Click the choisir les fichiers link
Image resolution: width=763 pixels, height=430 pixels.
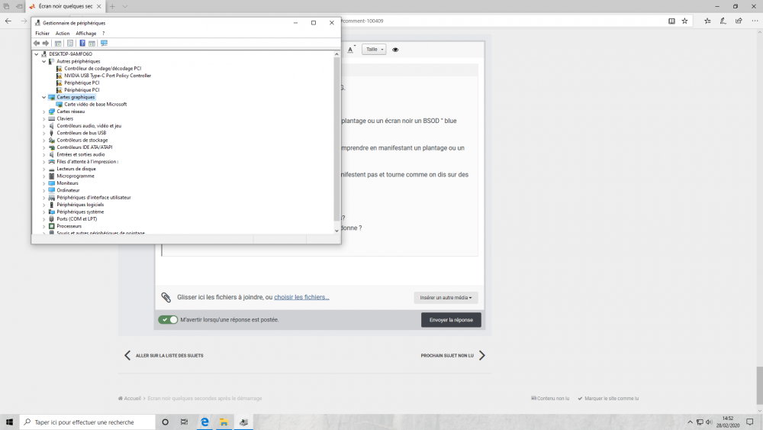click(301, 297)
